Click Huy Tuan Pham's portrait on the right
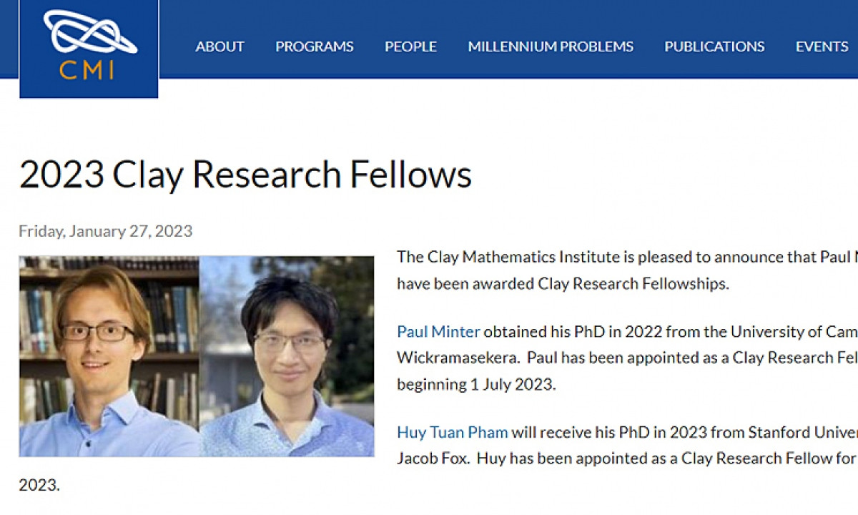This screenshot has width=858, height=515. tap(286, 358)
